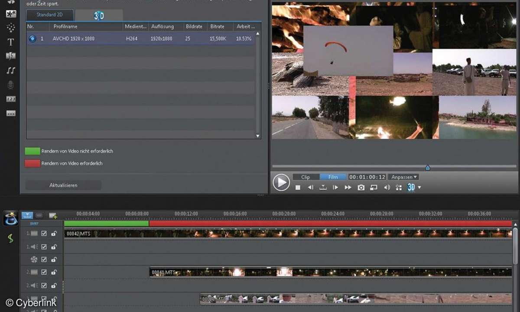The image size is (520, 312).
Task: Click the green SVRT segment above track 1
Action: click(x=106, y=224)
